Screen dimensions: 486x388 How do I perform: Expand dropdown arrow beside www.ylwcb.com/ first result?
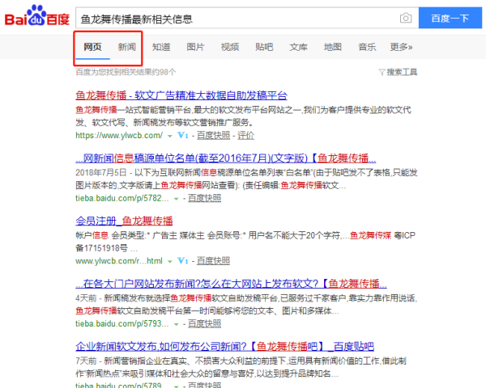pos(169,136)
